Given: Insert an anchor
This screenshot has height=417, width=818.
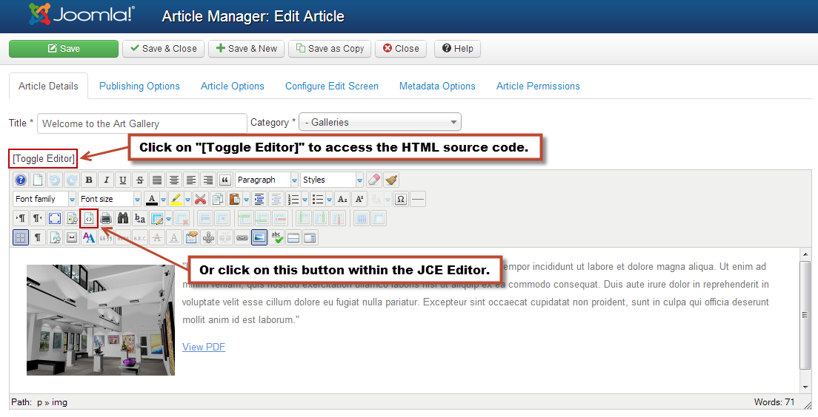Looking at the screenshot, I should (208, 238).
